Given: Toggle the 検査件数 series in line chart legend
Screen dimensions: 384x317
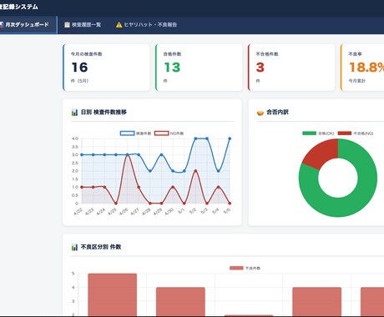Looking at the screenshot, I should pos(135,133).
